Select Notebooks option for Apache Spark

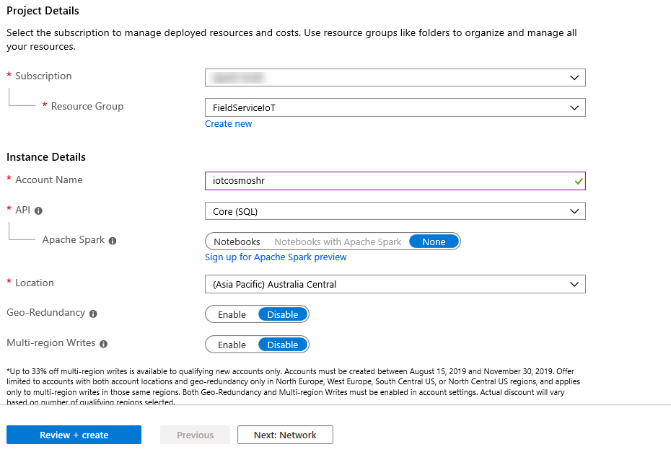pyautogui.click(x=237, y=241)
